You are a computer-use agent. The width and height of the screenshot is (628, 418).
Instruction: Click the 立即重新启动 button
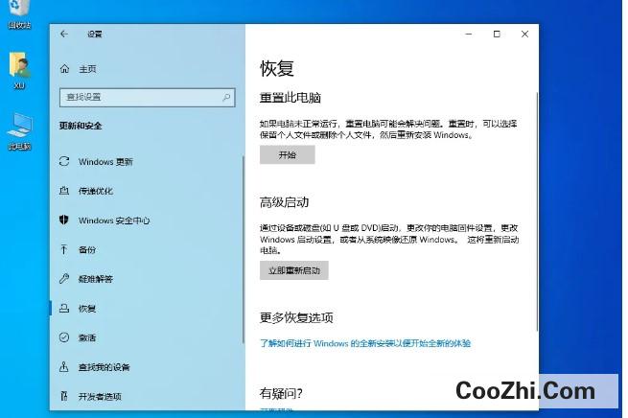[x=294, y=270]
